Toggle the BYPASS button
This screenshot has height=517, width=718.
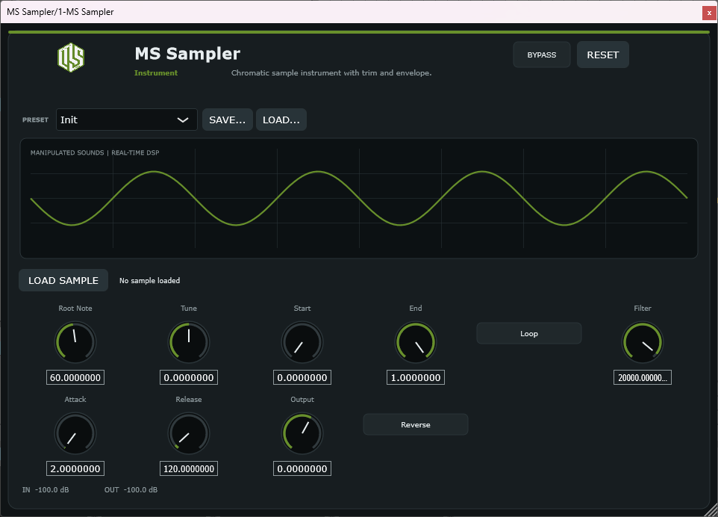click(x=542, y=55)
